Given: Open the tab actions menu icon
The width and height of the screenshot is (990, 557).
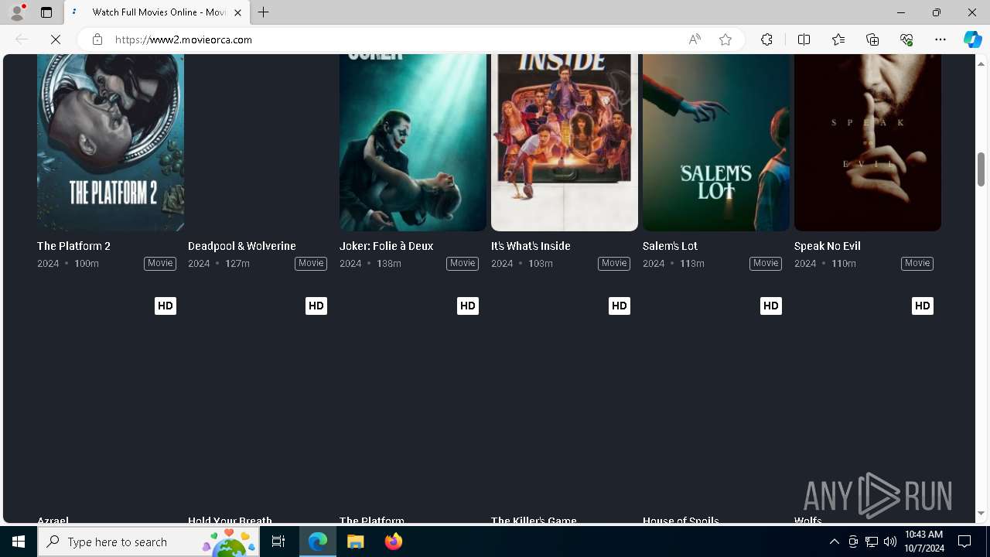Looking at the screenshot, I should 46,12.
